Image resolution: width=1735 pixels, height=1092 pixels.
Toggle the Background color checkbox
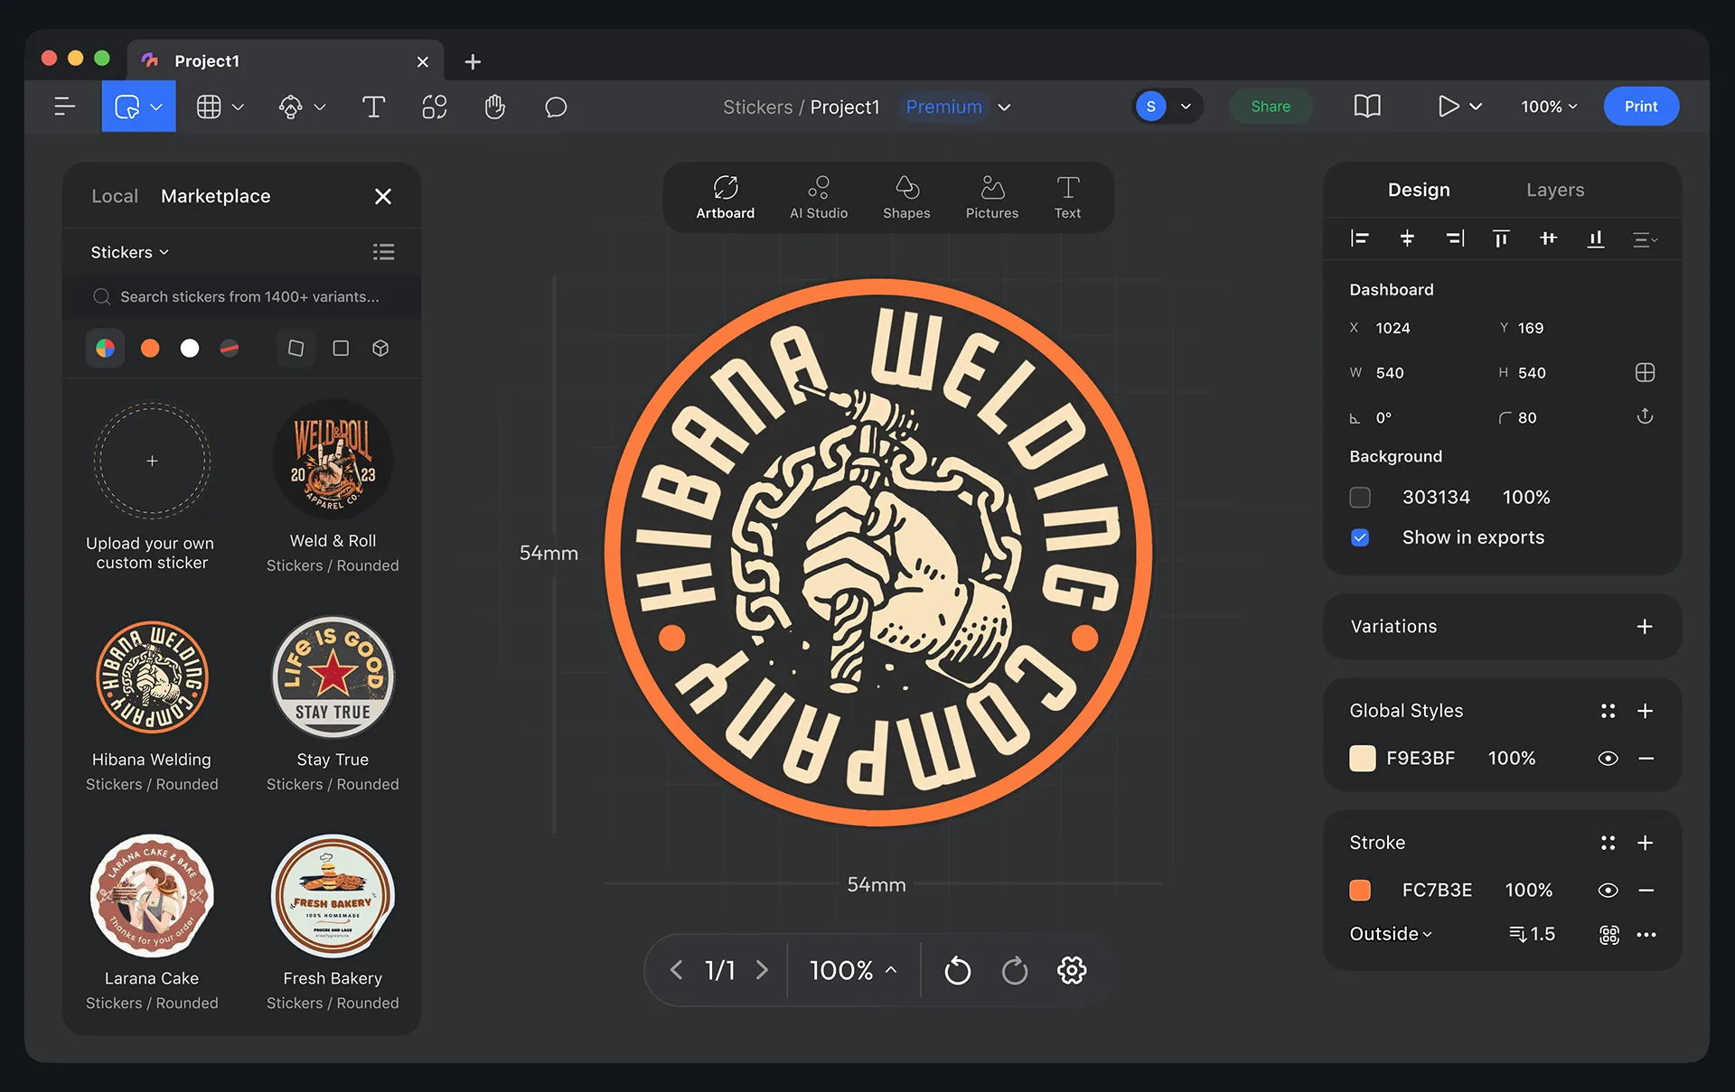(1360, 497)
